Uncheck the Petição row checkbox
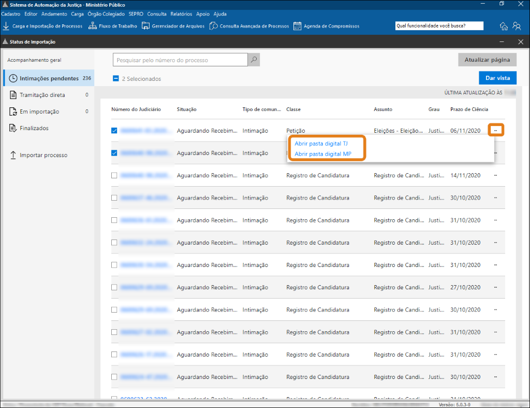This screenshot has height=408, width=530. point(114,131)
